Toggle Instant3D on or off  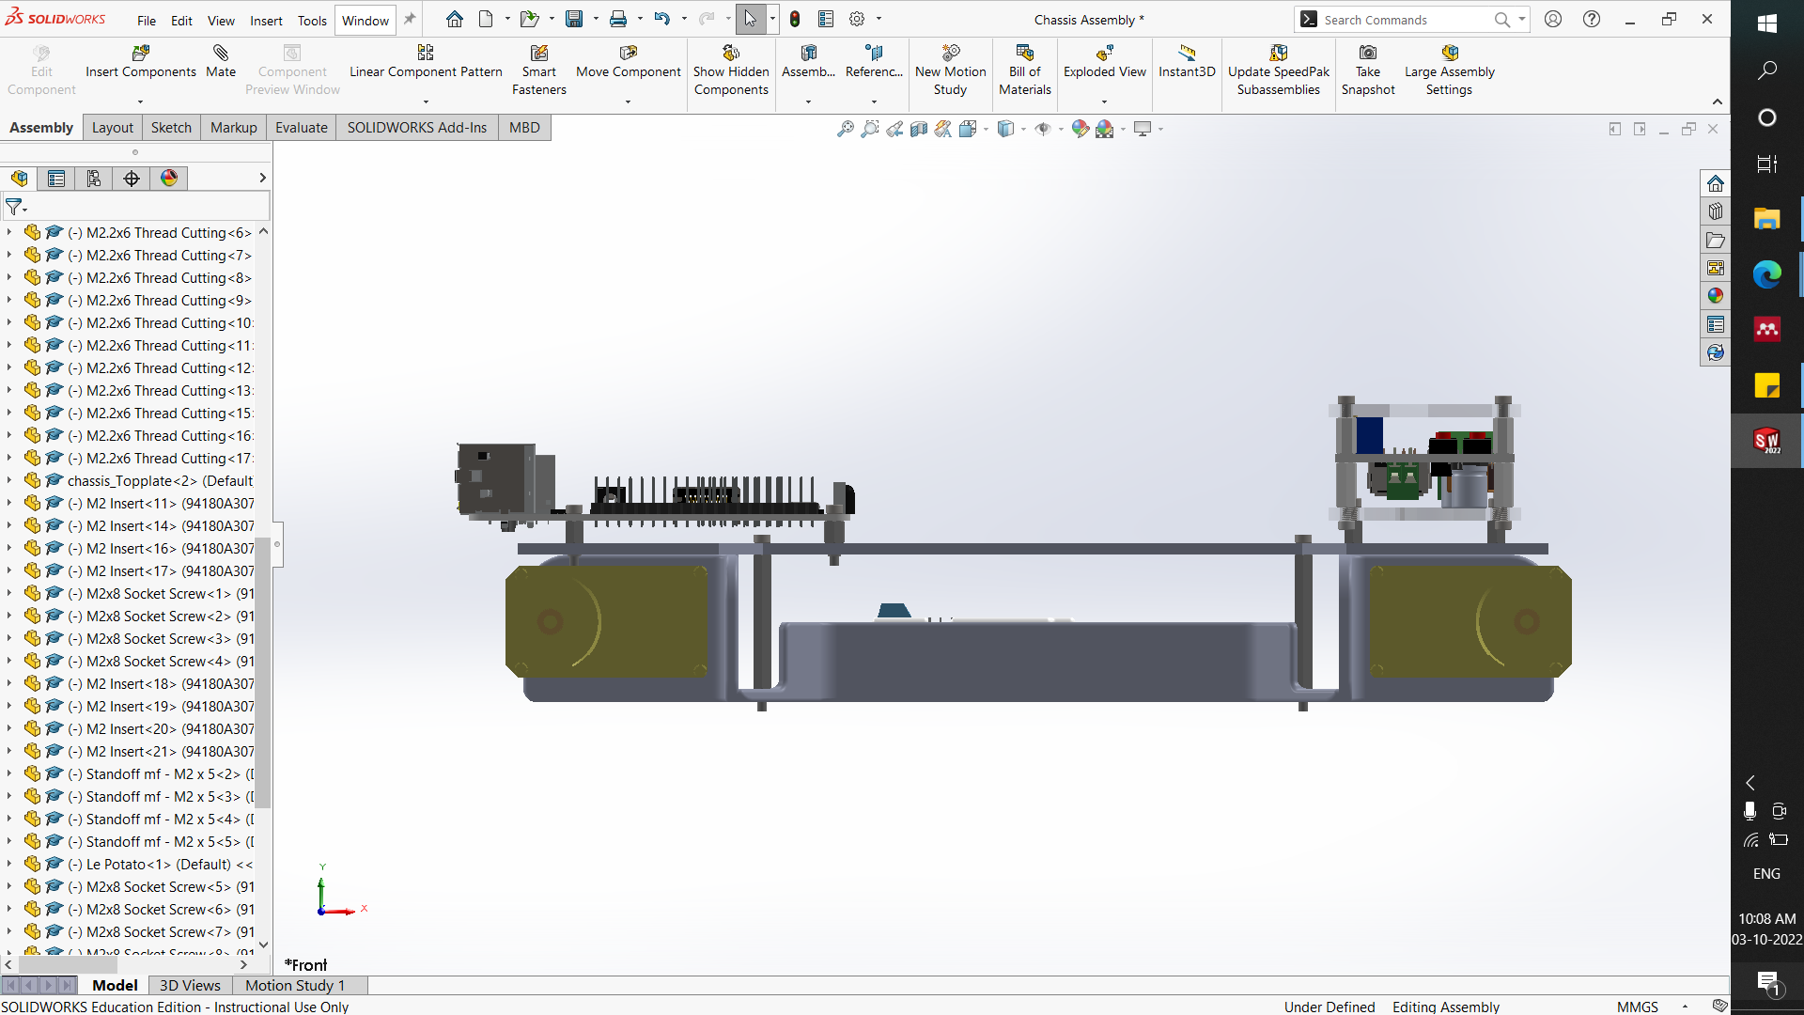click(1186, 66)
